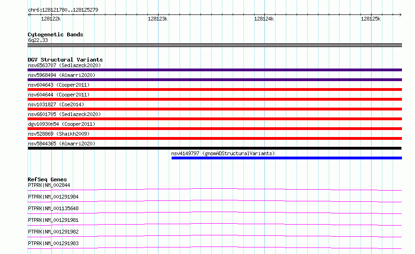Select the magenta intron line of NM_001291984
Screen dimensions: 415x254
(x=214, y=200)
